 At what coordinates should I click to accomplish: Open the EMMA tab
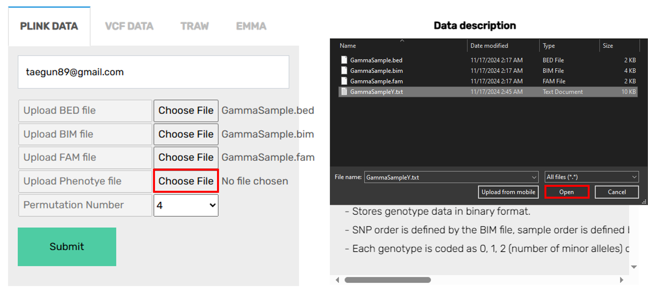click(x=251, y=26)
